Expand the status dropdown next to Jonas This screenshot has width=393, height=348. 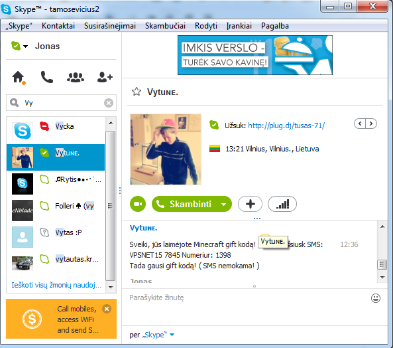pyautogui.click(x=26, y=46)
